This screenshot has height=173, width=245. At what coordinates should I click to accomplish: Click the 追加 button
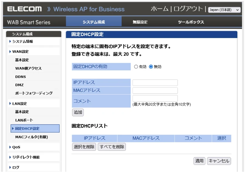(x=78, y=112)
